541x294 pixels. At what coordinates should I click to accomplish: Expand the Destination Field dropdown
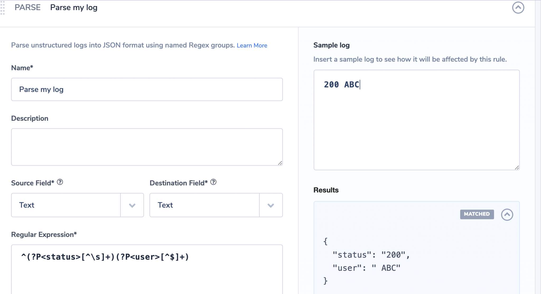[x=271, y=205]
